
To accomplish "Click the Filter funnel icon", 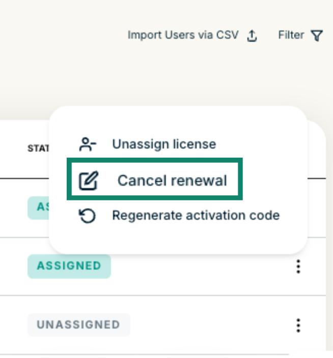I will tap(317, 36).
